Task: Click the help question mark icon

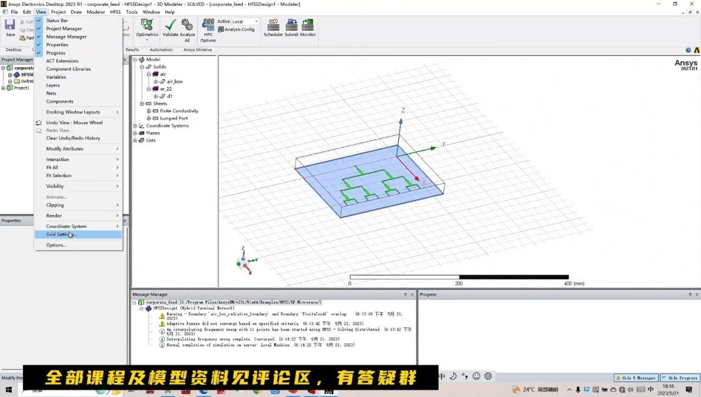Action: (x=688, y=50)
